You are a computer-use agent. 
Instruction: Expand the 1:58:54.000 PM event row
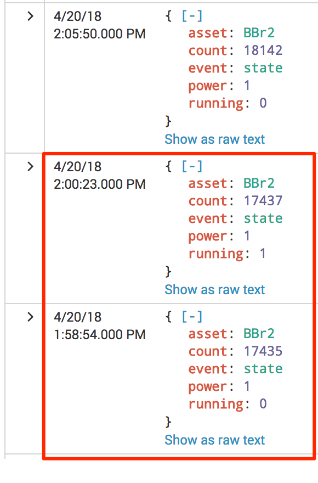(x=30, y=317)
